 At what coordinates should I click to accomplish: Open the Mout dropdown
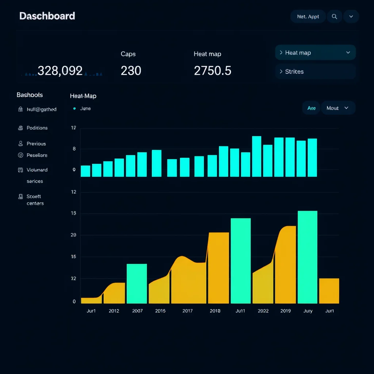pyautogui.click(x=338, y=108)
